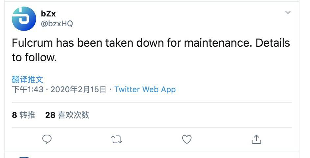Click the 2020年2月15日 tweet date

click(78, 89)
